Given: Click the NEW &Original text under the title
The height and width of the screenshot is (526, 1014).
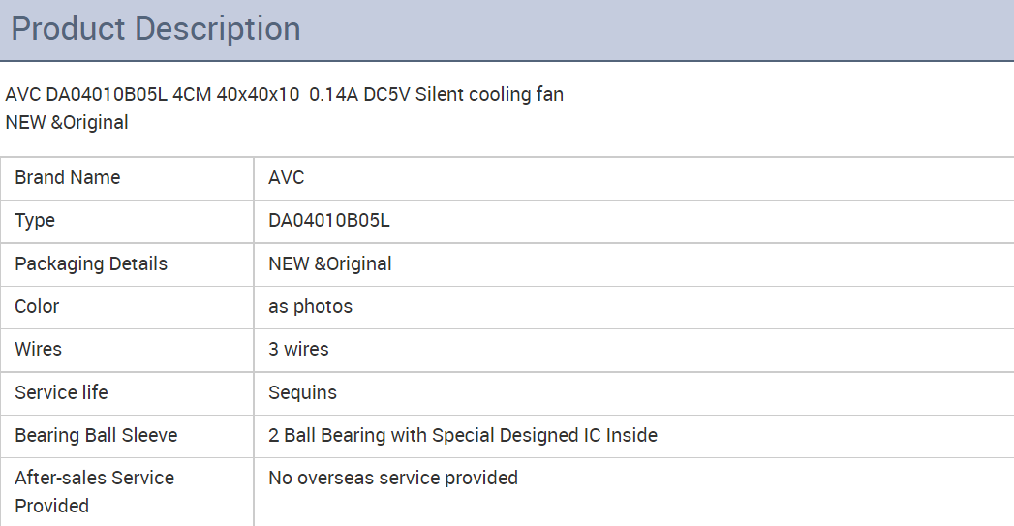Looking at the screenshot, I should point(67,122).
